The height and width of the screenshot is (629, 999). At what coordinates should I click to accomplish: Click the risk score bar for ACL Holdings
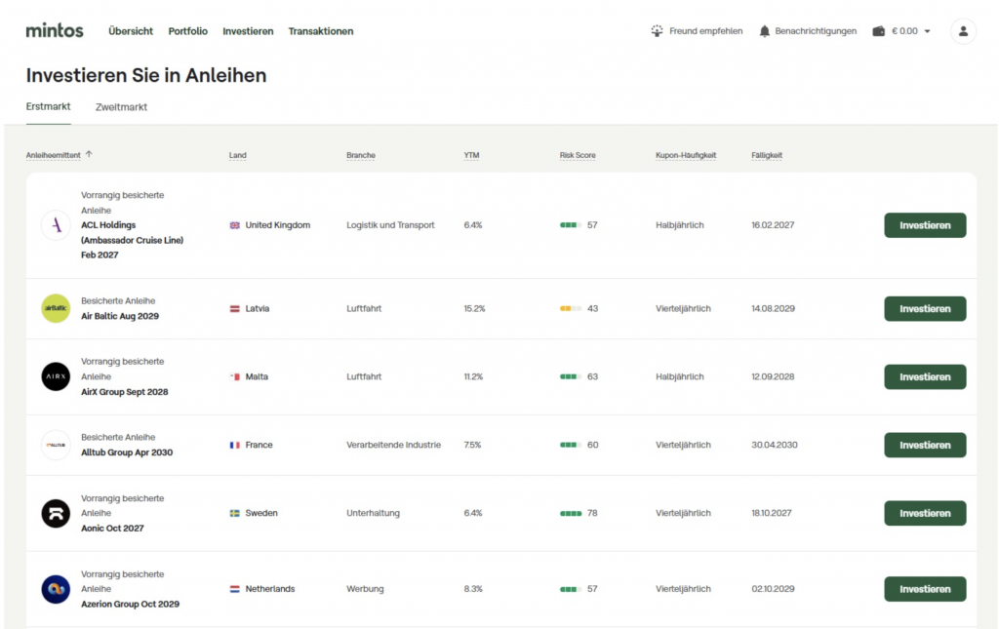[570, 224]
